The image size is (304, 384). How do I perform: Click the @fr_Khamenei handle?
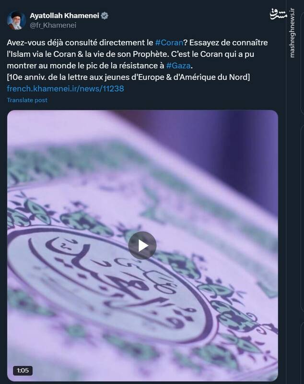point(53,25)
